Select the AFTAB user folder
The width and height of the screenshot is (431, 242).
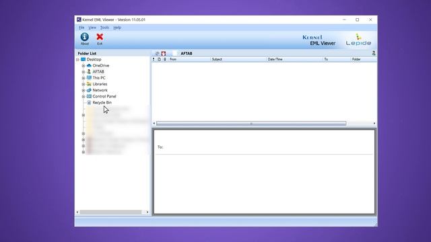[98, 72]
